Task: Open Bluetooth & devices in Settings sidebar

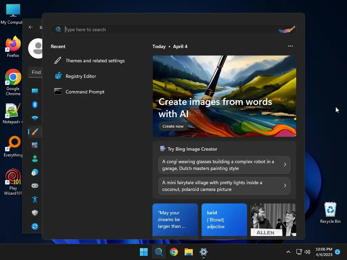Action: 35,104
